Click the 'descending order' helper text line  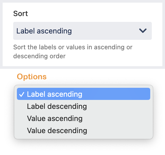pos(39,56)
